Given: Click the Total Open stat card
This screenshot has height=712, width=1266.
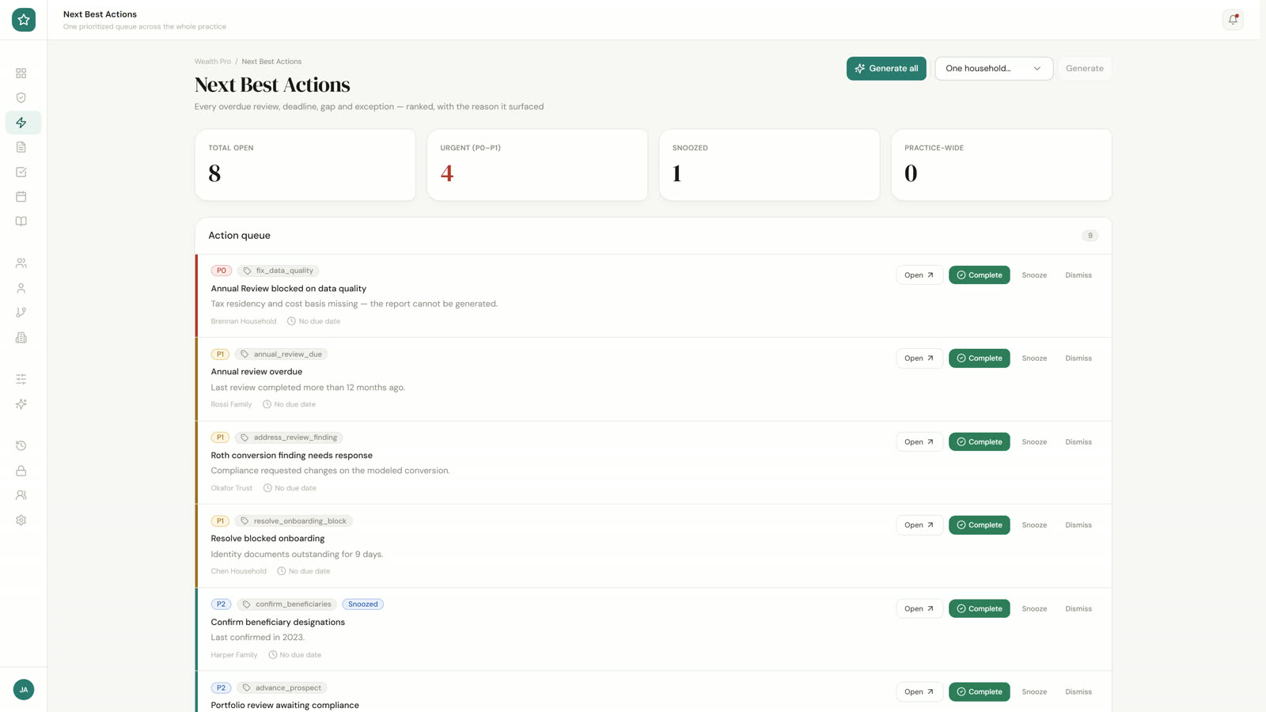Looking at the screenshot, I should tap(305, 165).
